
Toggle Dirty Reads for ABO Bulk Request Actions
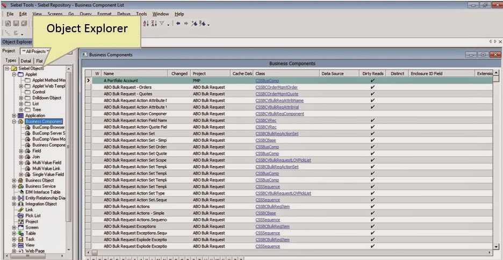coord(372,206)
